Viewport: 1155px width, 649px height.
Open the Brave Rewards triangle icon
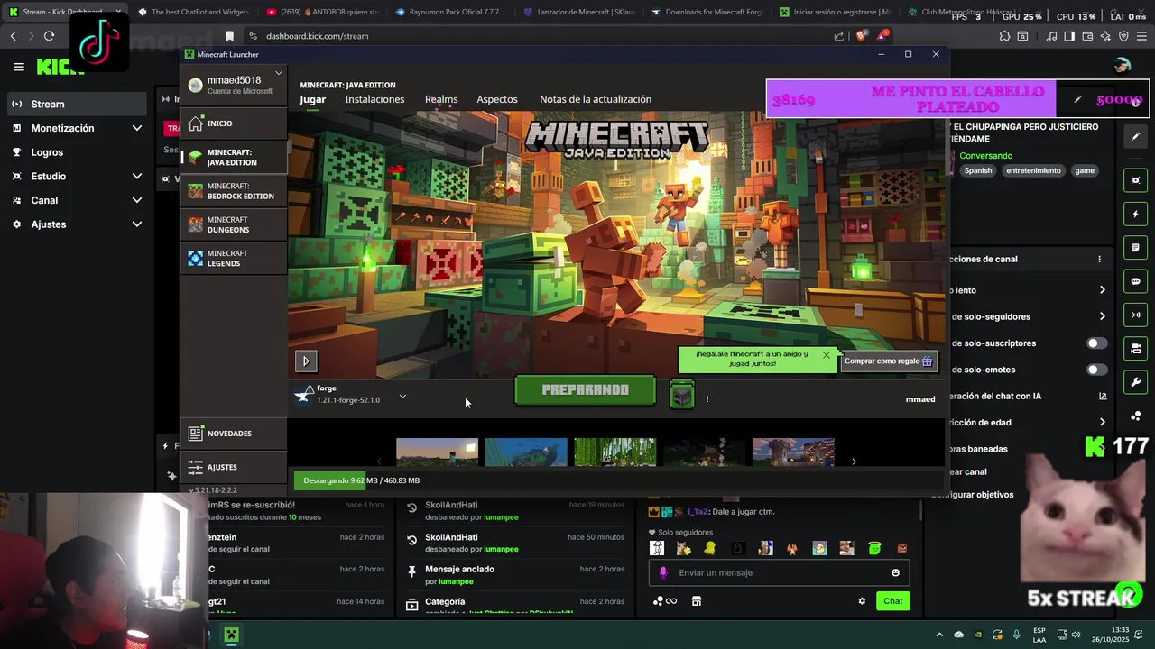tap(882, 36)
